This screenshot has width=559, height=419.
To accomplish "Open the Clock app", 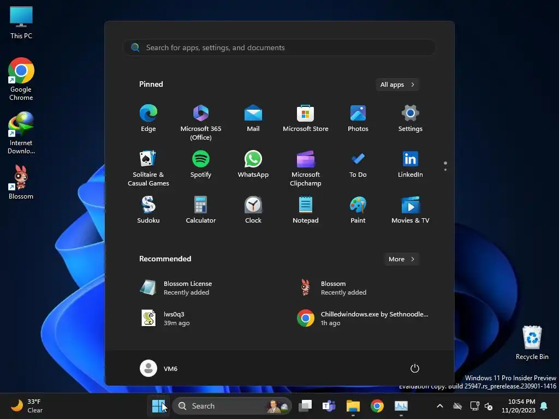I will tap(253, 210).
